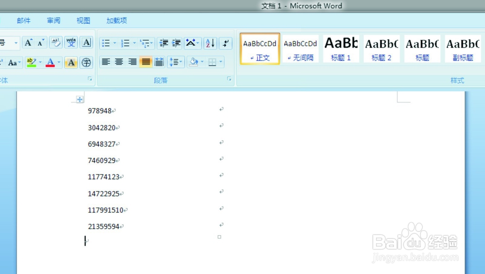This screenshot has width=485, height=274.
Task: Open the 审阅 ribbon tab
Action: tap(53, 20)
